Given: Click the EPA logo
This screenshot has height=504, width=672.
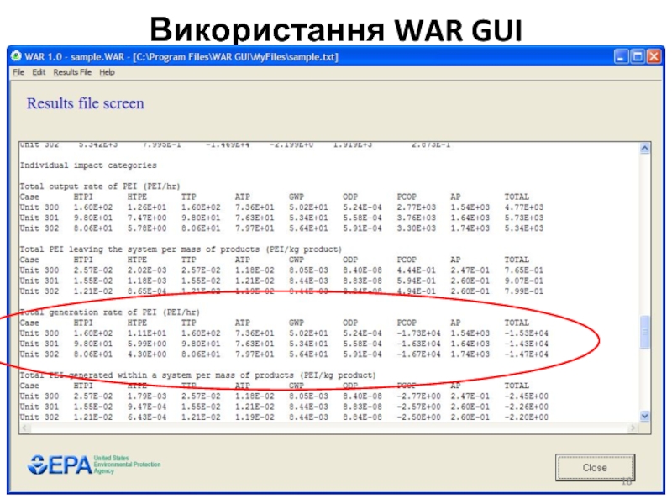Looking at the screenshot, I should pos(94,465).
